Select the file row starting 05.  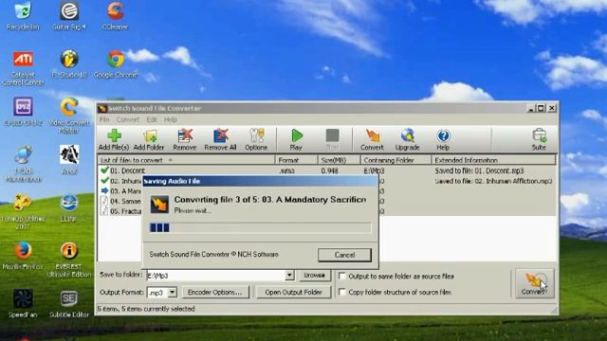[120, 211]
